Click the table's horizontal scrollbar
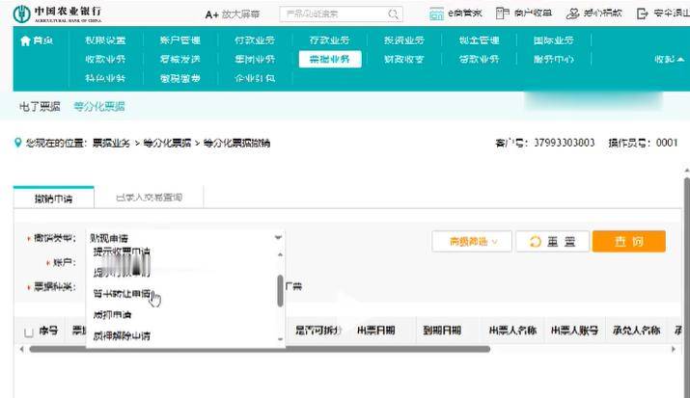 point(290,349)
